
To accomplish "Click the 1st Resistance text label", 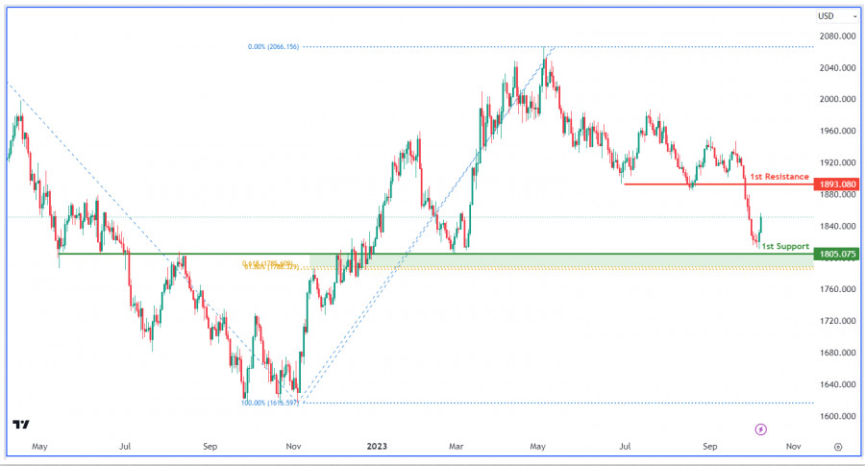I will (778, 177).
